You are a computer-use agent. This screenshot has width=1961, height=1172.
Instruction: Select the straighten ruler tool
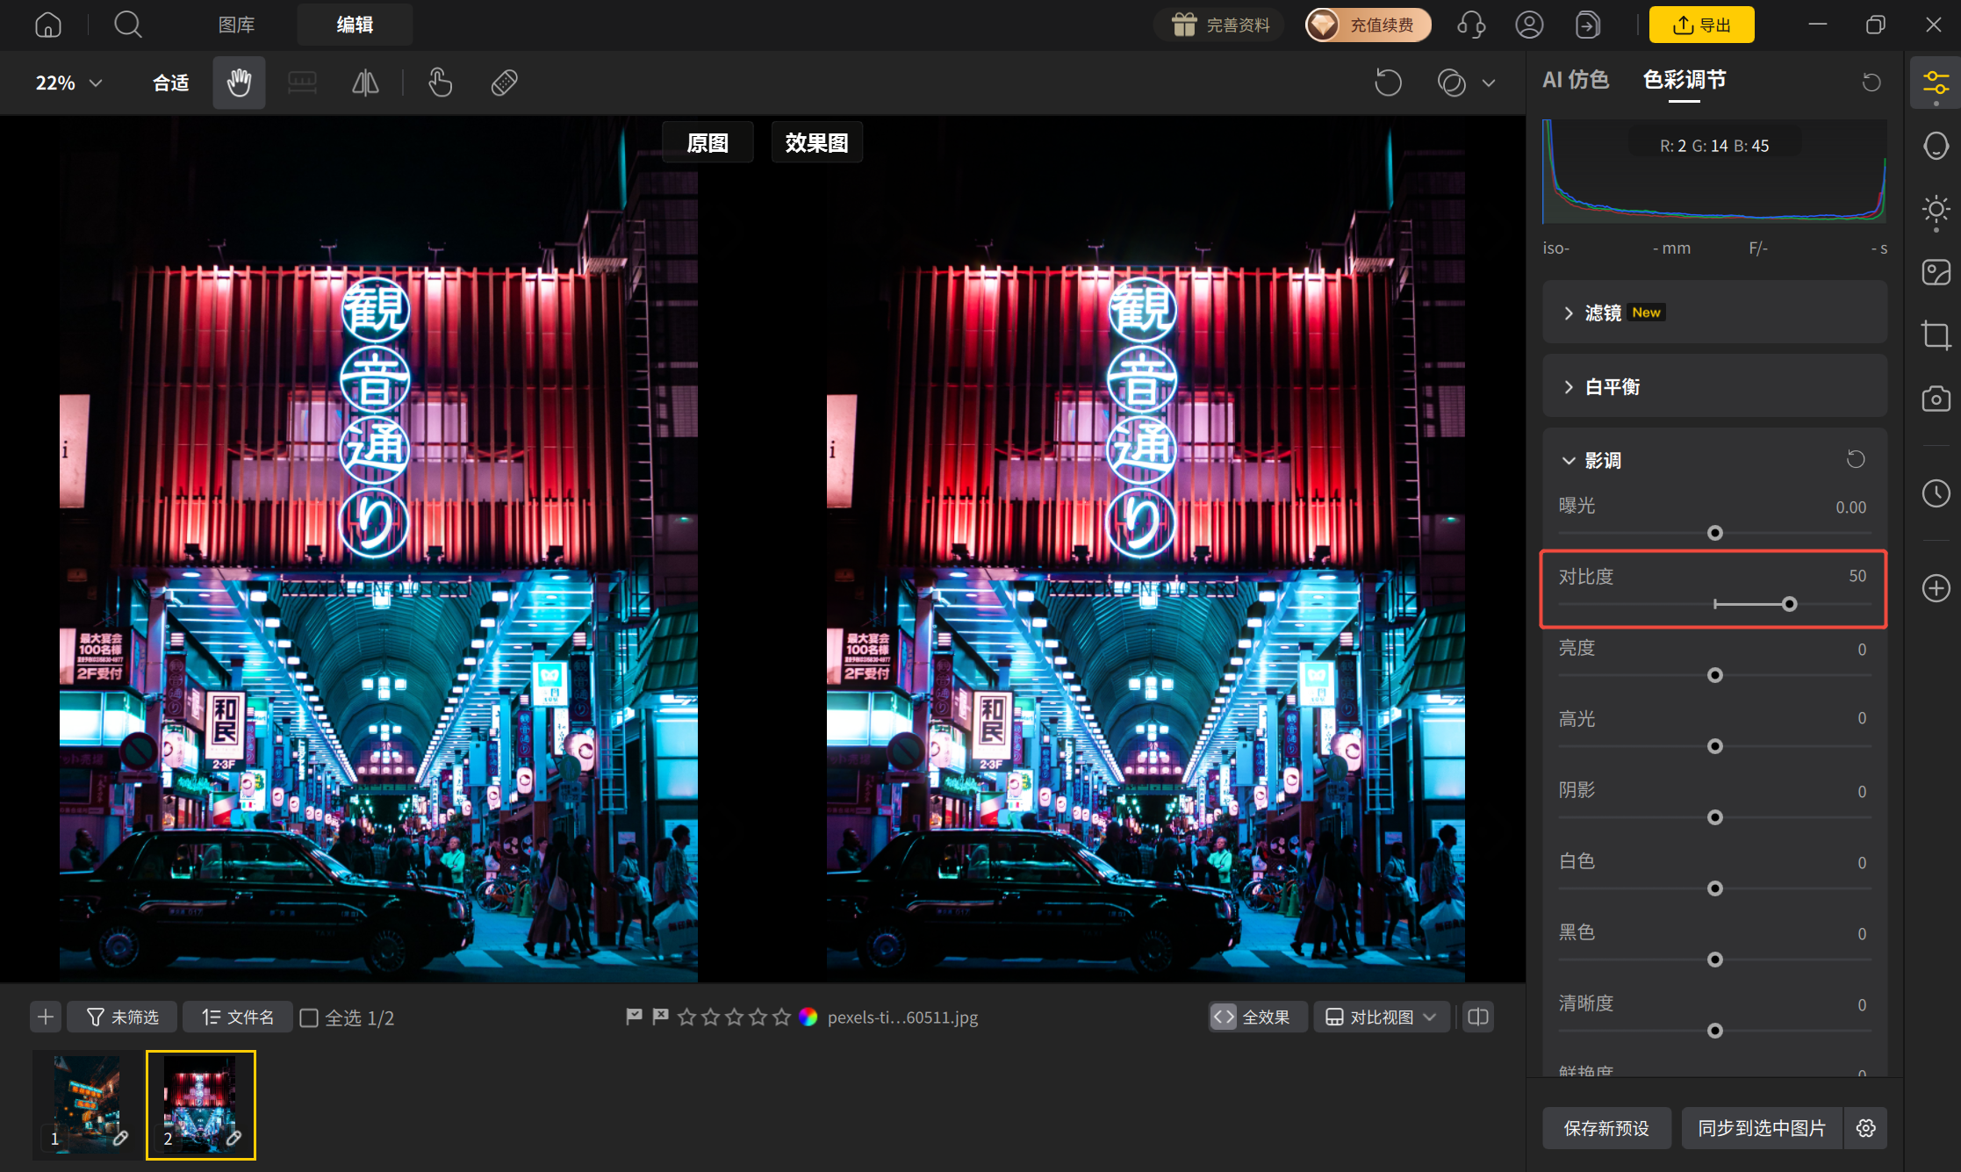coord(302,83)
